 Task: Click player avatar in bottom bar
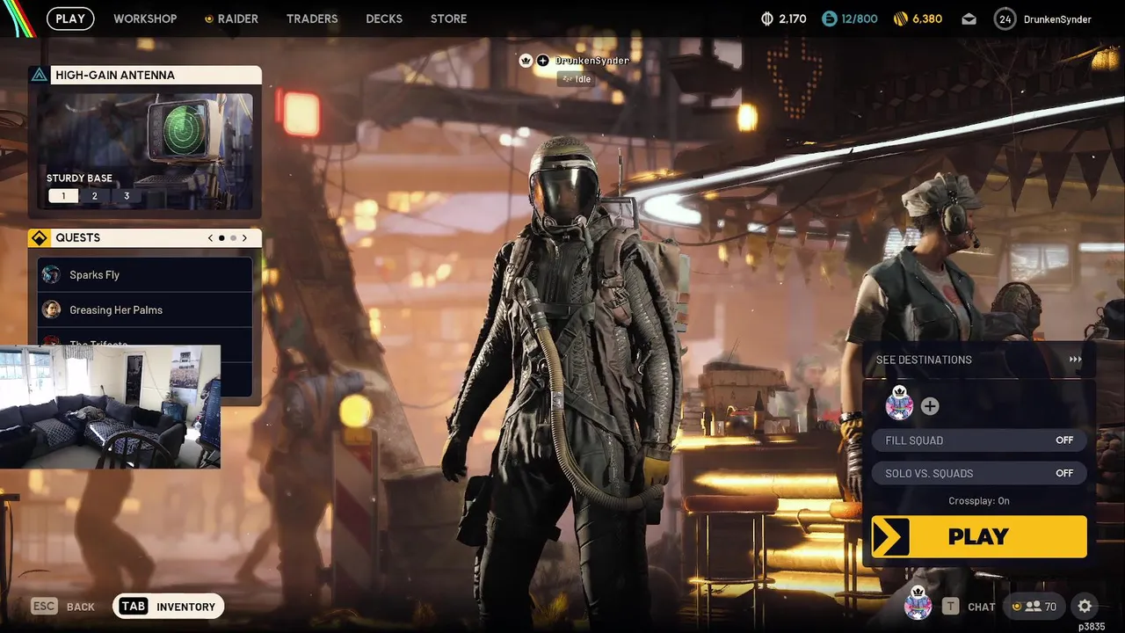pyautogui.click(x=918, y=604)
